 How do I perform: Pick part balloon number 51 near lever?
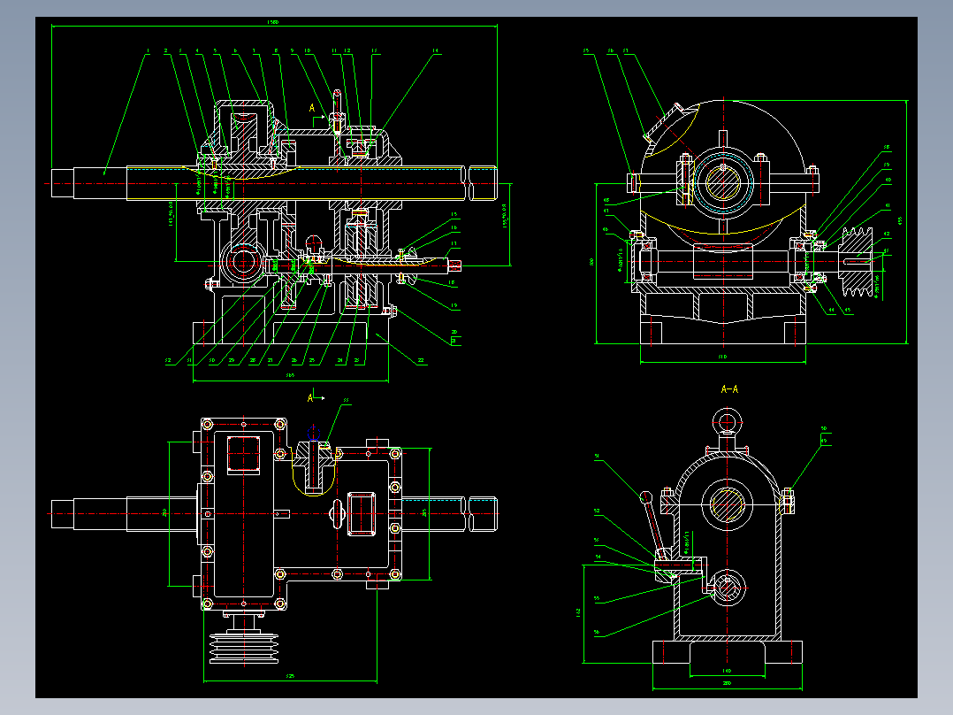point(597,456)
